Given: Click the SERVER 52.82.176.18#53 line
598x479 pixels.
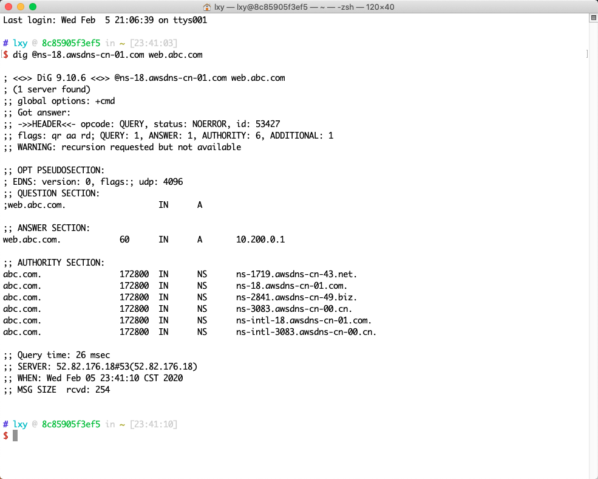Looking at the screenshot, I should click(x=101, y=367).
